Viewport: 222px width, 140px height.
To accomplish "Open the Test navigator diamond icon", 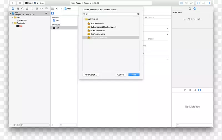I will tap(32, 9).
